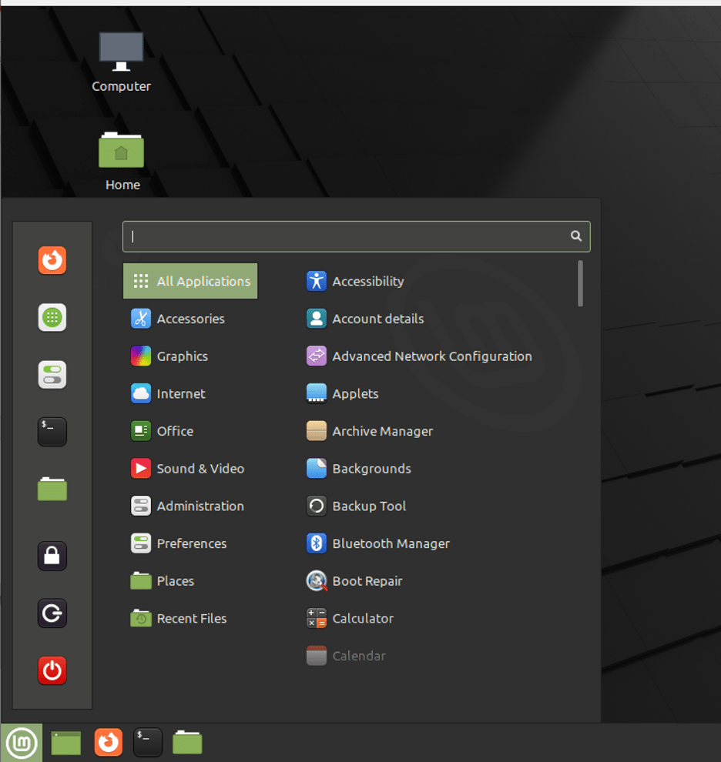Lock the screen via the padlock icon
This screenshot has height=762, width=721.
tap(52, 556)
